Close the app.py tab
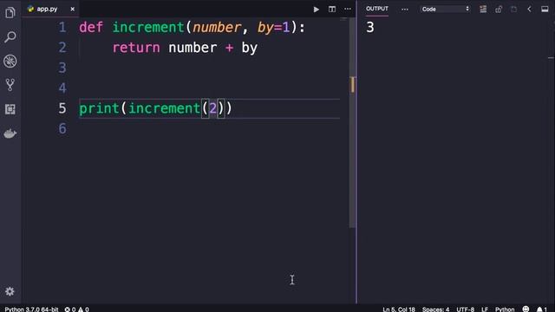The height and width of the screenshot is (312, 555). click(x=73, y=10)
